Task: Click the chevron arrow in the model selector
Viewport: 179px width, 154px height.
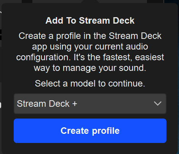Action: pyautogui.click(x=158, y=104)
